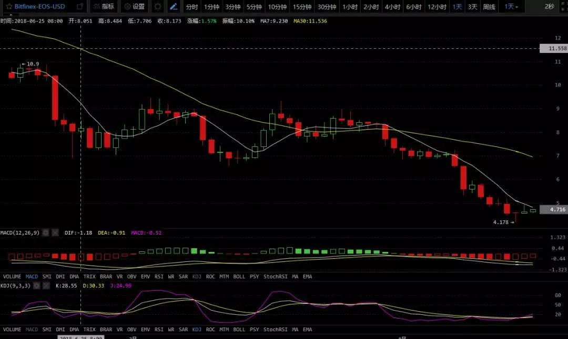Choose RSI in the MACD panel's indicator row
568x339 pixels.
159,276
